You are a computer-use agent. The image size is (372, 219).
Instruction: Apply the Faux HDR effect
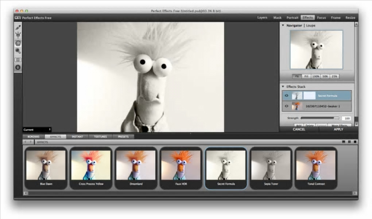point(181,168)
